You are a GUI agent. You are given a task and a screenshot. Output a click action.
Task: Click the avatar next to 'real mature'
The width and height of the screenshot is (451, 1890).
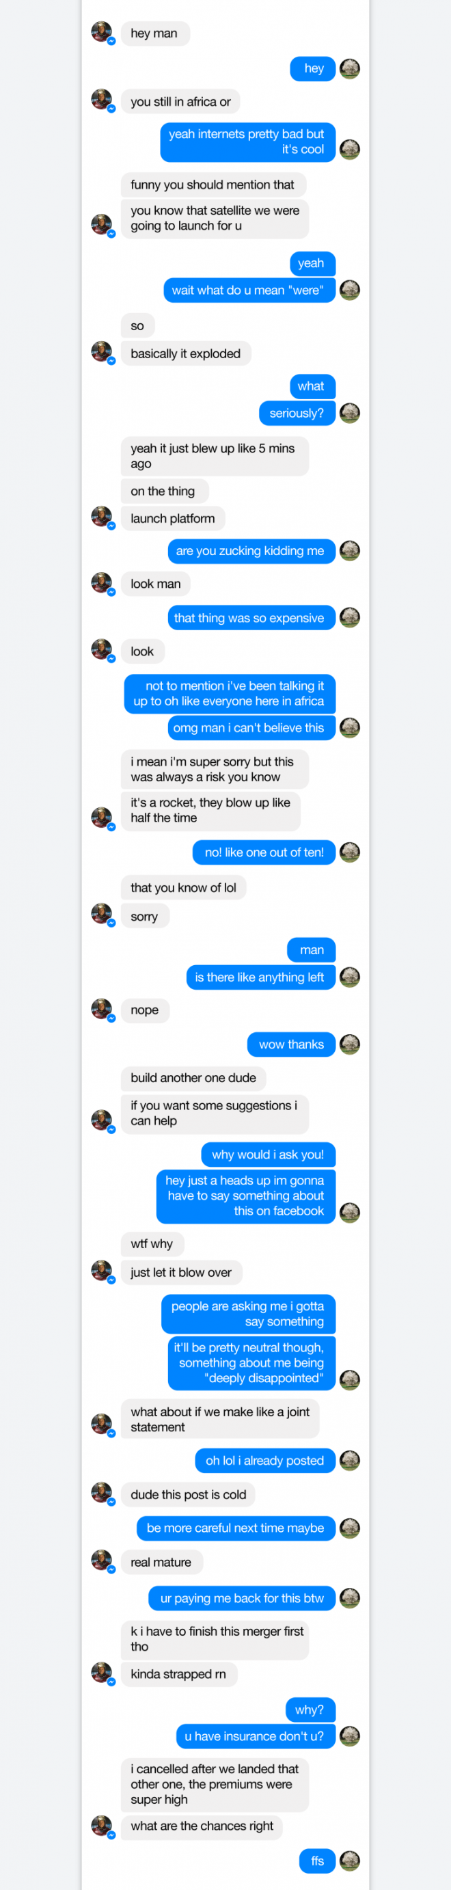click(102, 1561)
